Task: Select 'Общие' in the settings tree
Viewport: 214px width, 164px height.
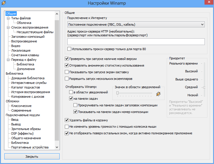Action: click(x=11, y=14)
